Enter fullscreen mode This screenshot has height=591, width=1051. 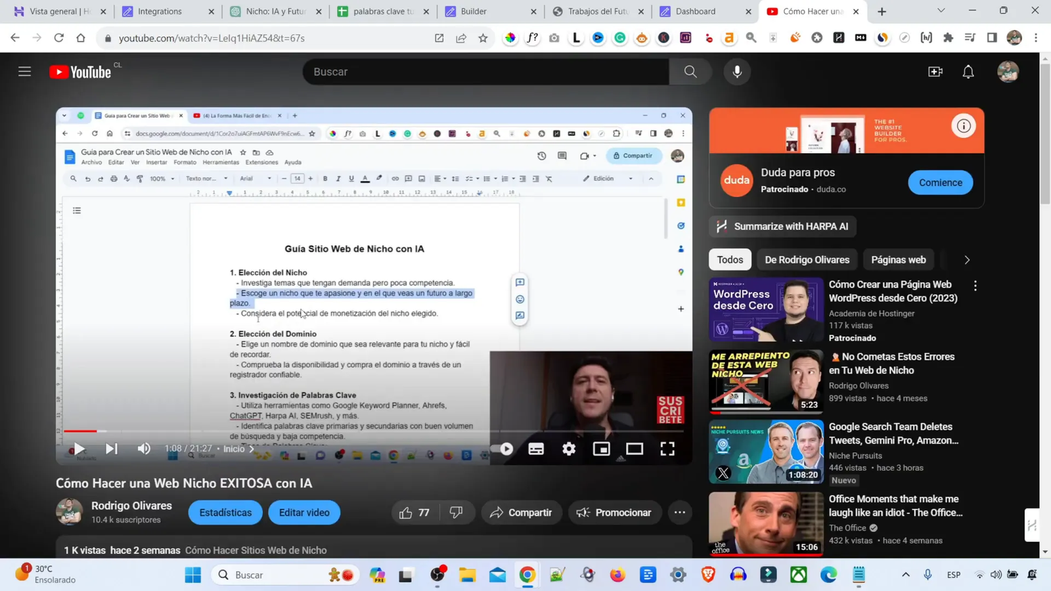[x=667, y=449]
